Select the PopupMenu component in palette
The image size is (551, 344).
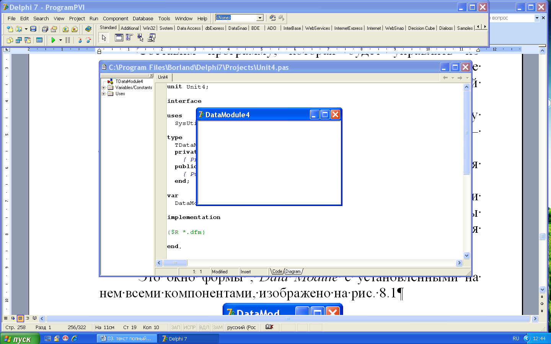click(140, 37)
